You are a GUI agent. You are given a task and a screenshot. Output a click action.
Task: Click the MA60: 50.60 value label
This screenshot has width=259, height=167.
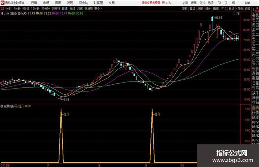(75, 13)
